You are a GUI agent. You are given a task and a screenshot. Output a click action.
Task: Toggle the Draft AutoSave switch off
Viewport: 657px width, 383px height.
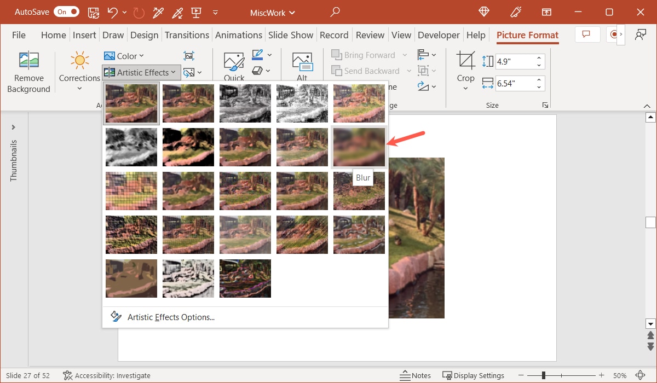pyautogui.click(x=66, y=11)
